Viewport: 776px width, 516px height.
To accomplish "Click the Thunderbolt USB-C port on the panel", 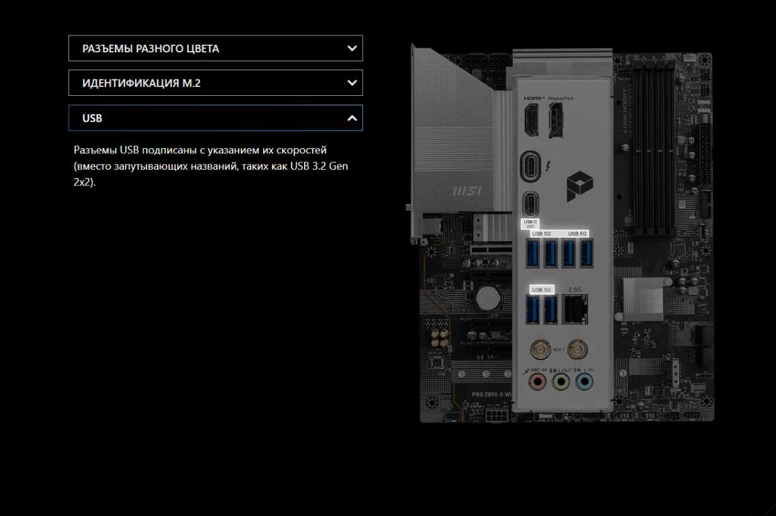I will pyautogui.click(x=531, y=167).
